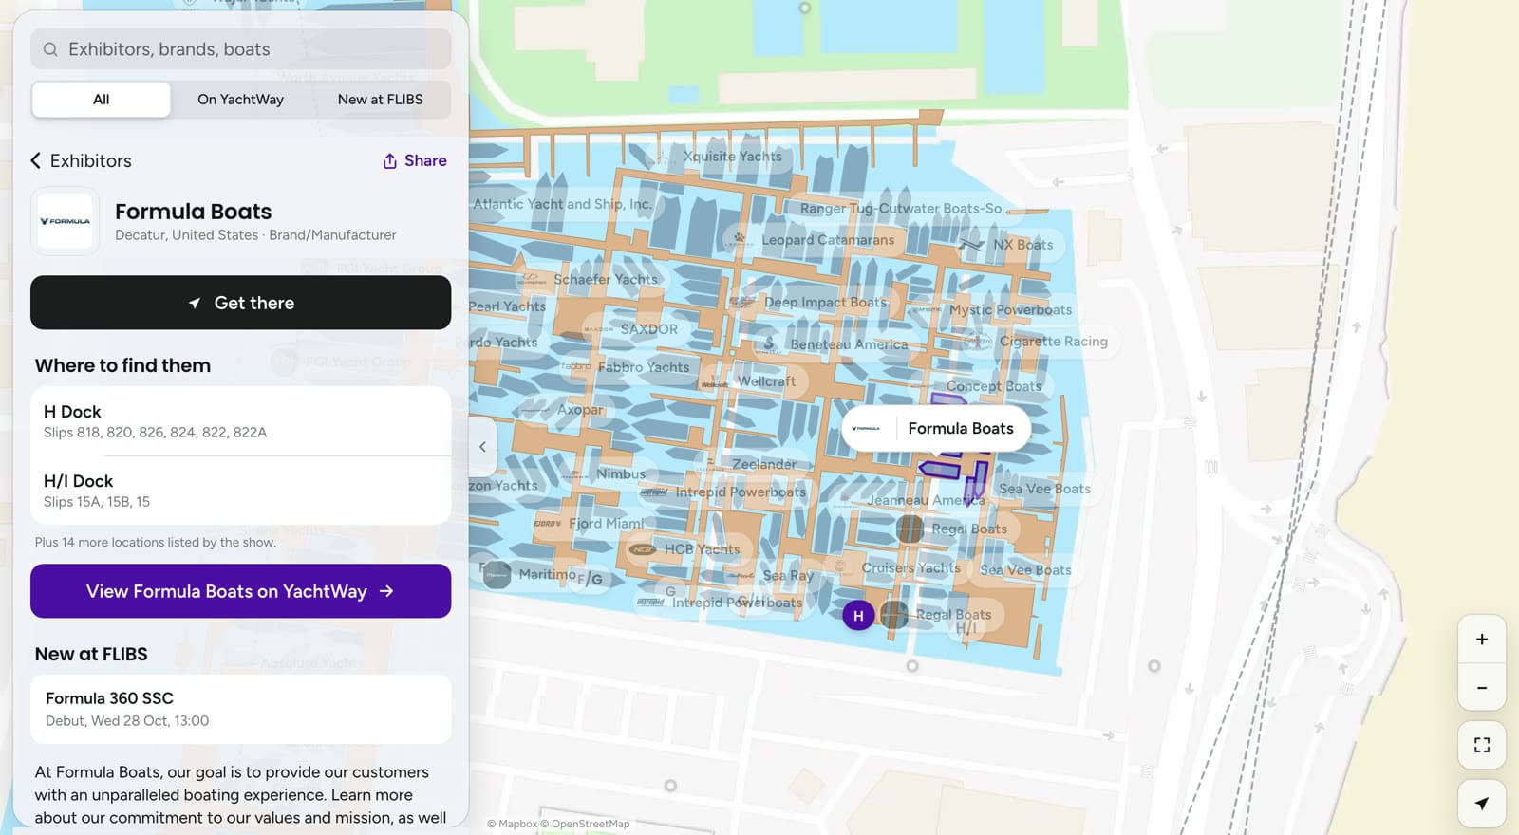This screenshot has height=835, width=1519.
Task: Open H Dock location row
Action: tap(240, 421)
